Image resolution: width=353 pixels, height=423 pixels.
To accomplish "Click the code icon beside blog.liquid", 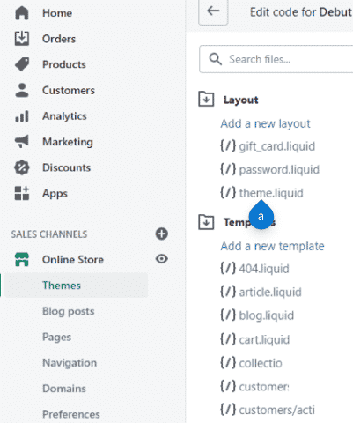I will tap(228, 315).
